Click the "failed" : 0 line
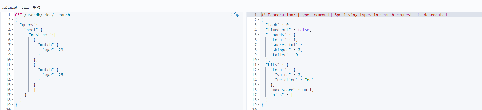This screenshot has height=110, width=482. tap(284, 55)
